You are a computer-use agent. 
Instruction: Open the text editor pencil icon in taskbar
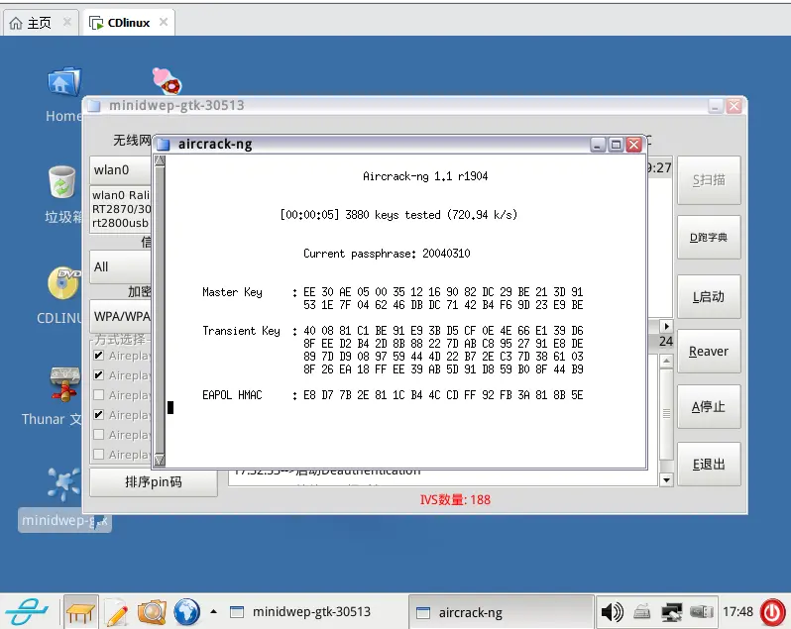click(117, 612)
